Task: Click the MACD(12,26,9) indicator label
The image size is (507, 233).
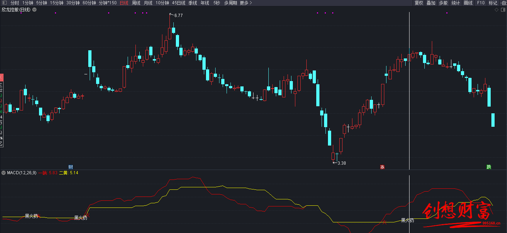Action: point(22,173)
